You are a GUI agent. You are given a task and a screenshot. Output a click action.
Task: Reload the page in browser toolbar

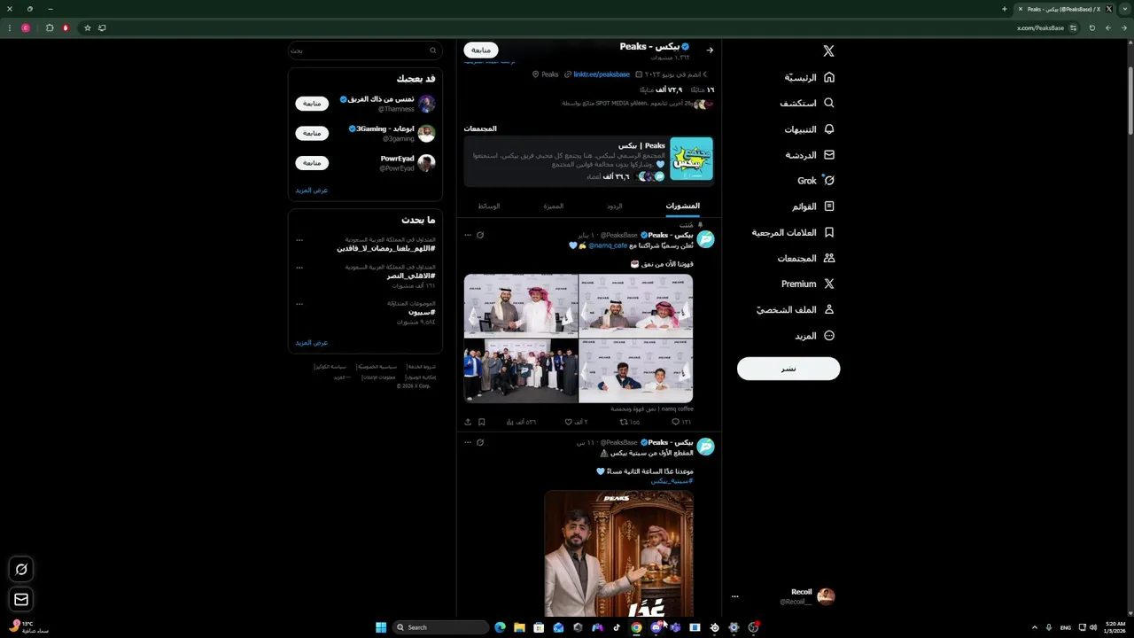coord(1091,27)
